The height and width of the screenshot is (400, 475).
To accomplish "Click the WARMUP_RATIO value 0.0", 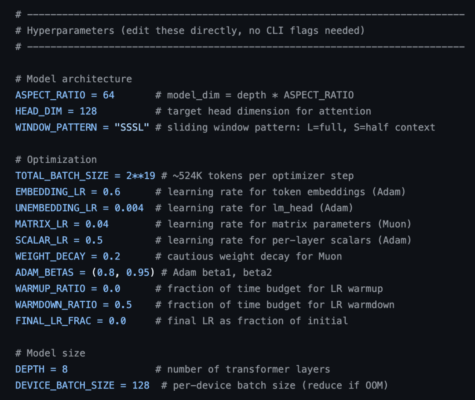I will (111, 289).
